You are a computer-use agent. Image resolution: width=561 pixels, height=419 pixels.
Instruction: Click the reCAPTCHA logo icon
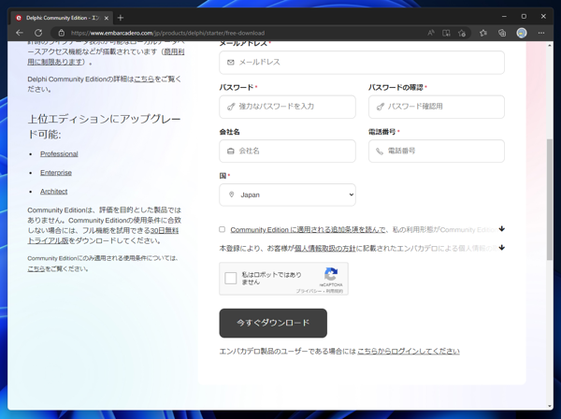pyautogui.click(x=331, y=274)
